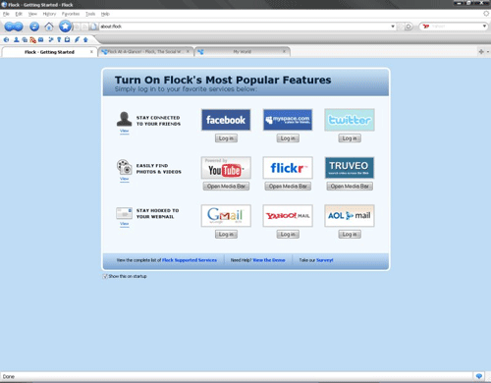Click the webmail envelope card icon
Screen dimensions: 491x383
pos(124,213)
